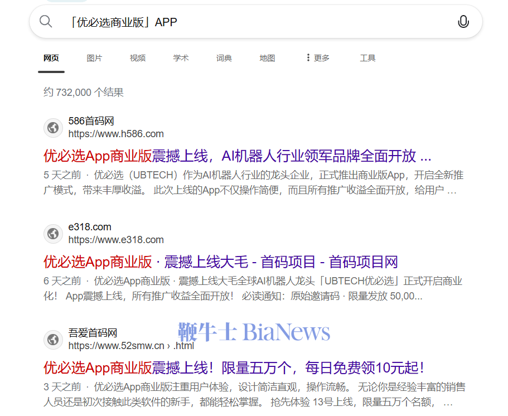Click the snippet starting 6 天之前
Image resolution: width=508 pixels, height=416 pixels.
point(253,288)
